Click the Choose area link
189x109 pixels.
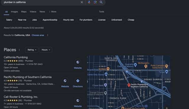click(38, 35)
